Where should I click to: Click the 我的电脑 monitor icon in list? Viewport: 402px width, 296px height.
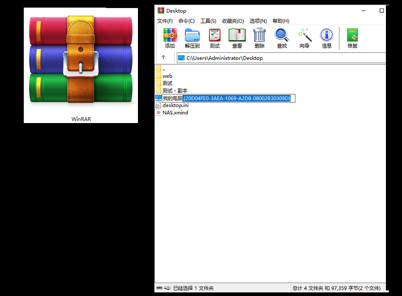[x=158, y=98]
